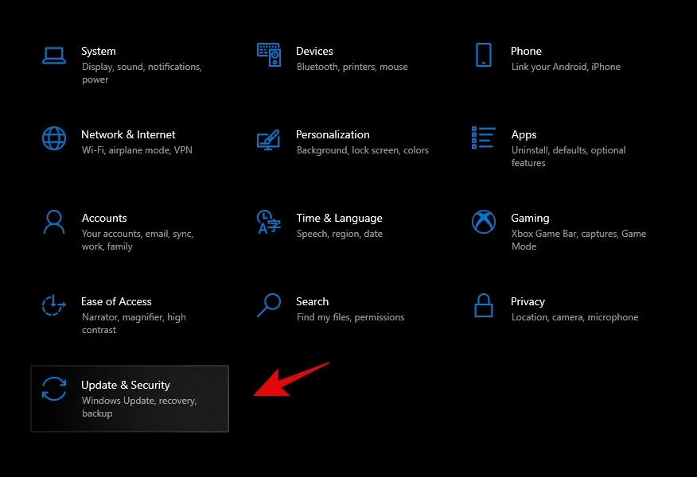
Task: Select the Time & Language title
Action: click(x=339, y=219)
